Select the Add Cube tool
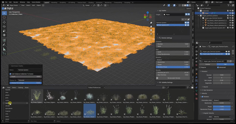236x124 pixels. click(4, 54)
